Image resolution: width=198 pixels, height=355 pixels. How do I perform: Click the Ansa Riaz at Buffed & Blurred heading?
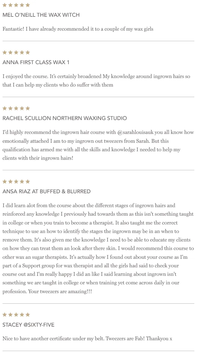pyautogui.click(x=47, y=192)
